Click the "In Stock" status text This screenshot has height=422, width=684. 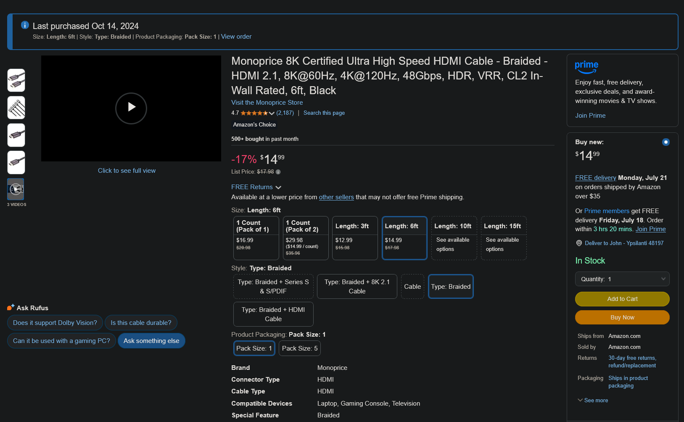590,261
